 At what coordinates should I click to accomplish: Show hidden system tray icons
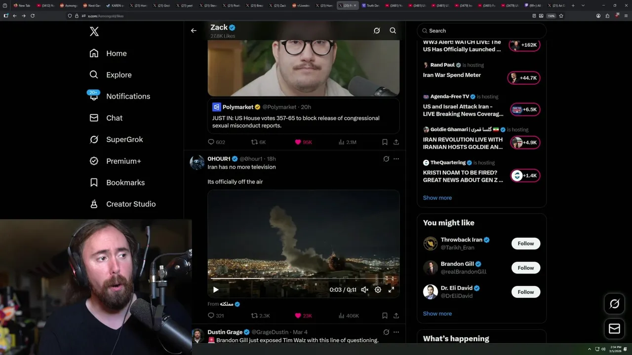pyautogui.click(x=589, y=349)
